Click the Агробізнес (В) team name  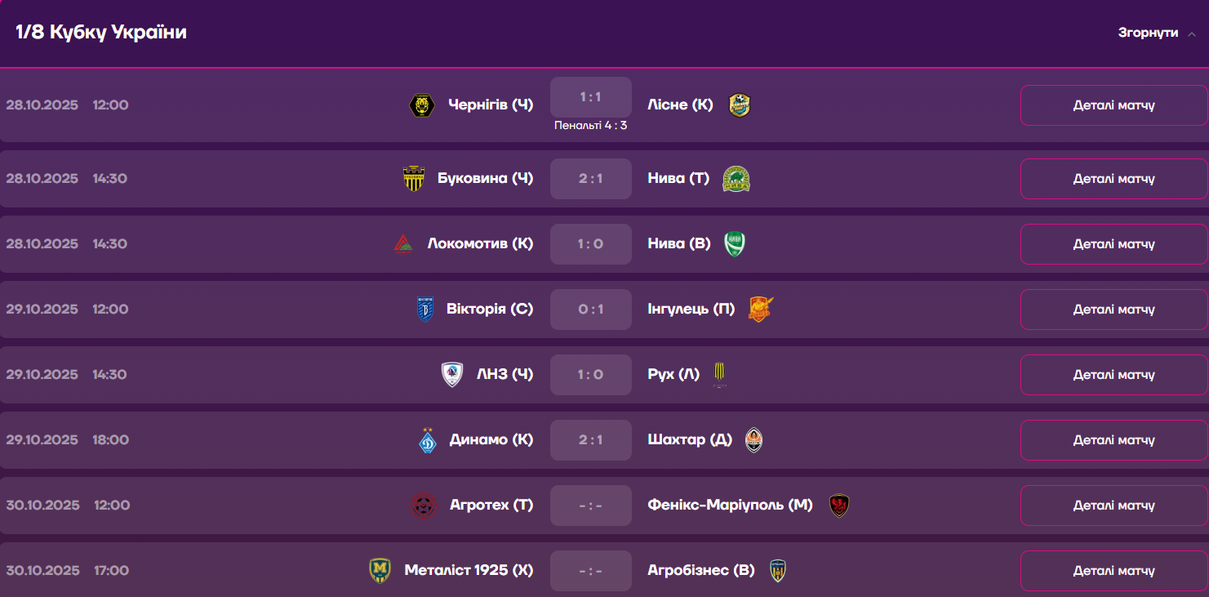tap(701, 571)
